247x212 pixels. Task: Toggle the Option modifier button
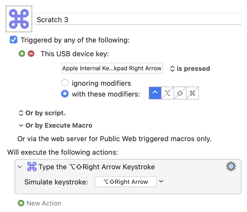pyautogui.click(x=168, y=93)
